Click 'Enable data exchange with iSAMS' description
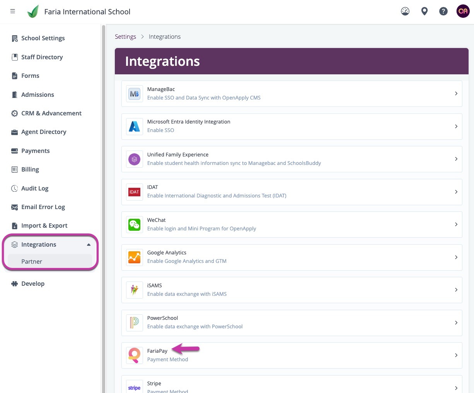The image size is (474, 393). [x=187, y=294]
